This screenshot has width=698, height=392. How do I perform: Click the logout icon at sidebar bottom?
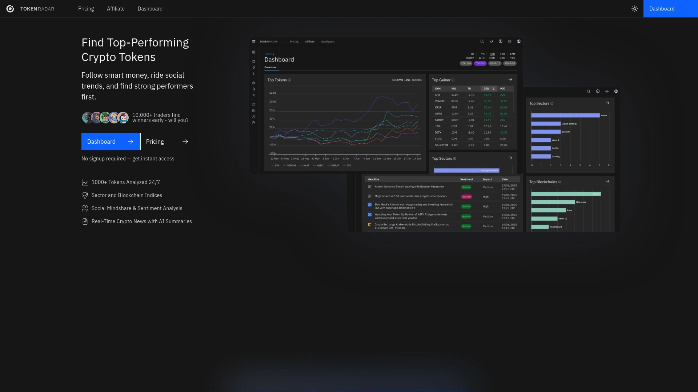click(254, 122)
